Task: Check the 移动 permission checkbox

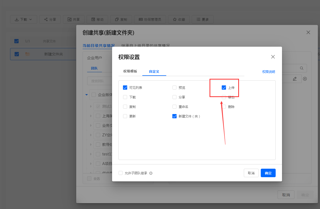Action: point(224,97)
